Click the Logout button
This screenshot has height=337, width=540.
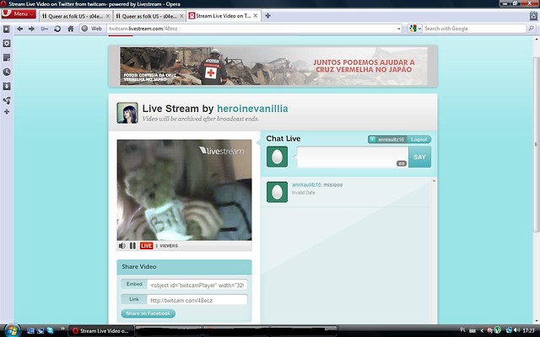[419, 139]
